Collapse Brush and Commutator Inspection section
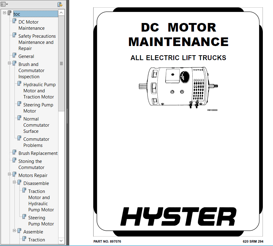 (10, 63)
